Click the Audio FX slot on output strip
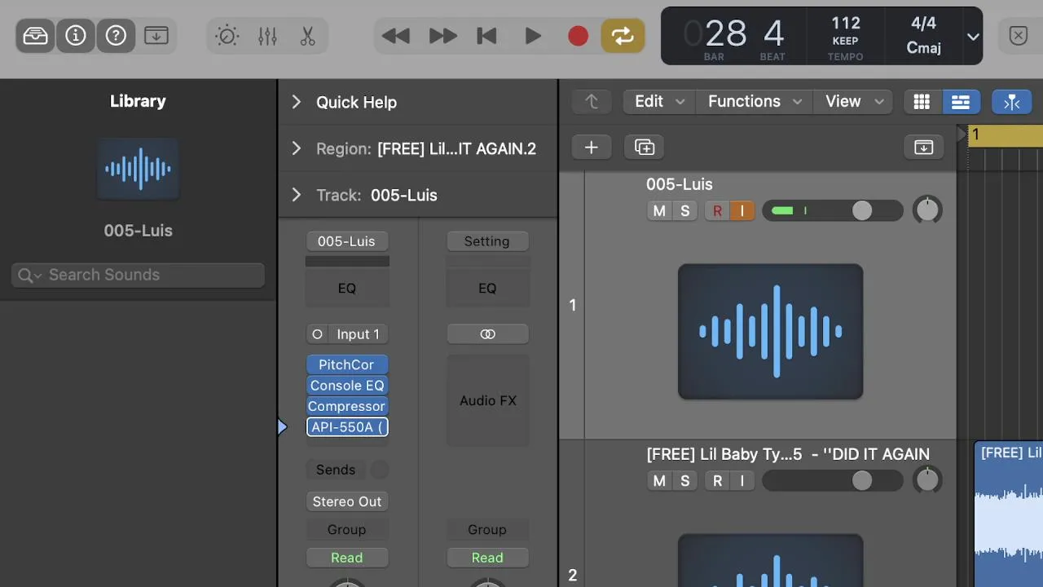 (x=487, y=400)
